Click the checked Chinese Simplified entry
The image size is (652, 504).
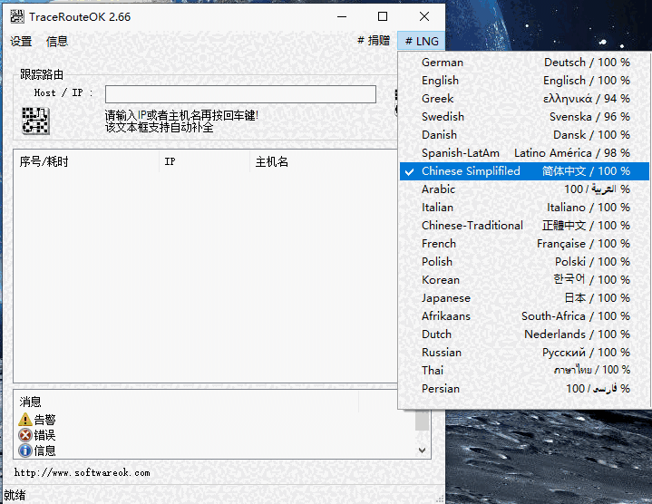[524, 171]
